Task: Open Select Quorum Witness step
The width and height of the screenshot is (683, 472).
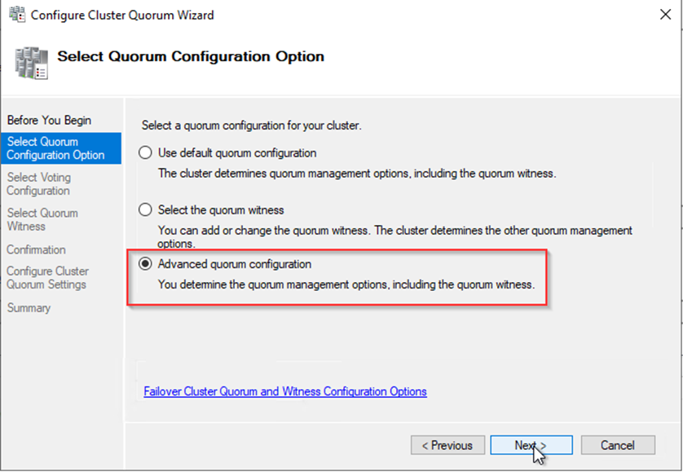Action: (x=42, y=220)
